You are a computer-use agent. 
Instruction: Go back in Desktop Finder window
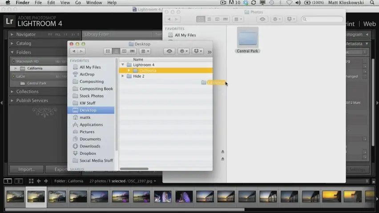pos(74,51)
